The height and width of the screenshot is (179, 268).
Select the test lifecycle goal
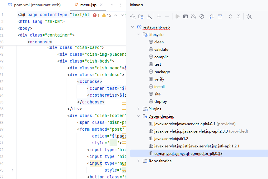(x=158, y=64)
